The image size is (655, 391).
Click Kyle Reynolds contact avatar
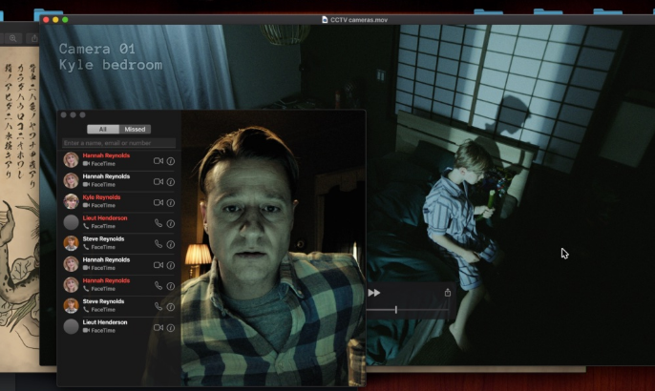(x=71, y=201)
